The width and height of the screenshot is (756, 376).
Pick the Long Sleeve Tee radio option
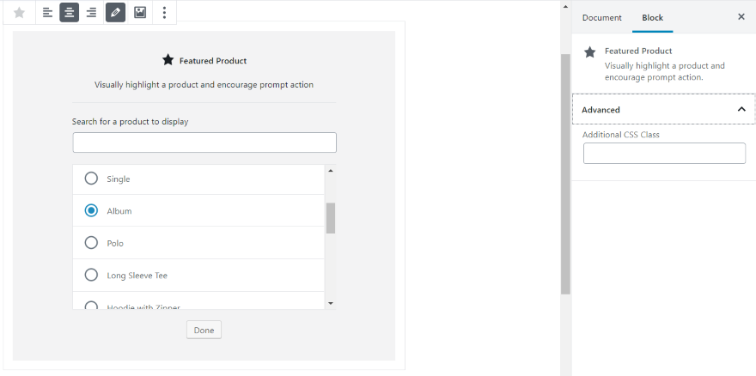click(91, 275)
